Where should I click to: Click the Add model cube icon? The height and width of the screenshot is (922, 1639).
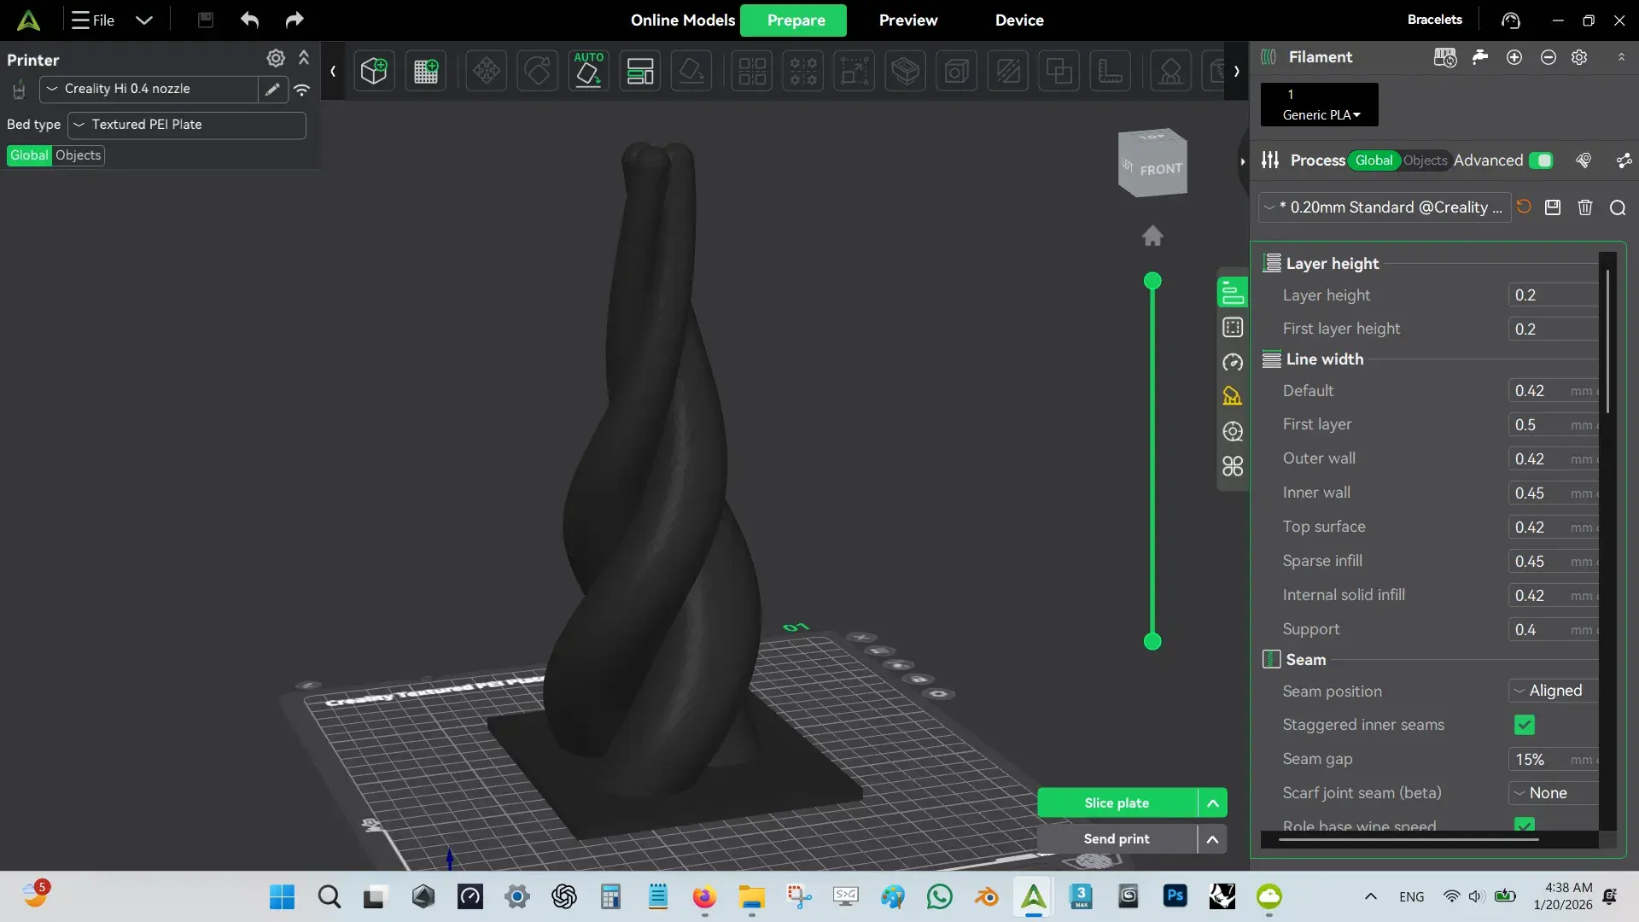[x=374, y=71]
